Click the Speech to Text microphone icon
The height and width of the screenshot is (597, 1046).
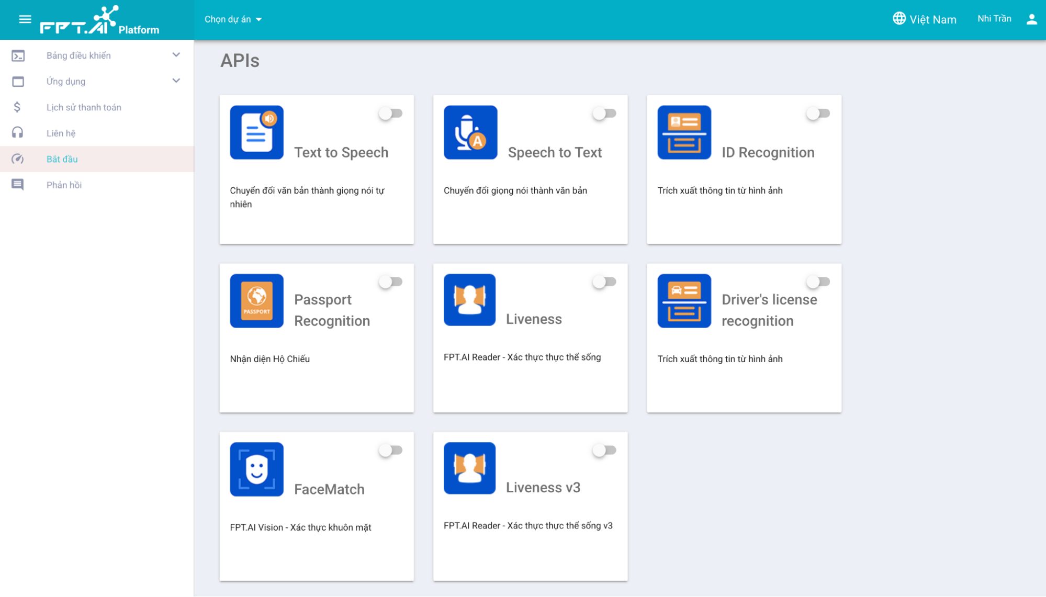(x=470, y=132)
